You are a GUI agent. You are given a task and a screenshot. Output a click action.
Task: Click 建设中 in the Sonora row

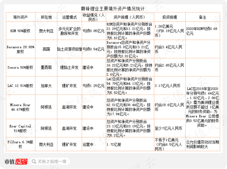tap(94, 67)
